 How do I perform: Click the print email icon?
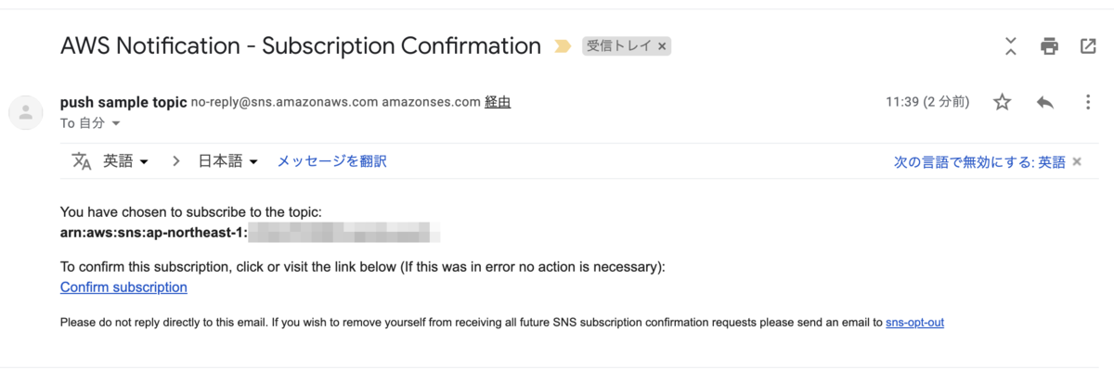(x=1049, y=45)
